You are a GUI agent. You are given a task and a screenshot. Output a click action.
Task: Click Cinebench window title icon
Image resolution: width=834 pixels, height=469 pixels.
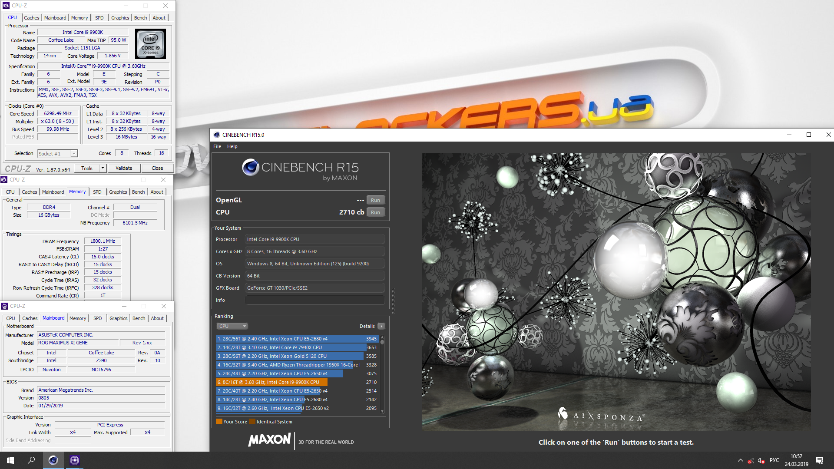point(217,135)
